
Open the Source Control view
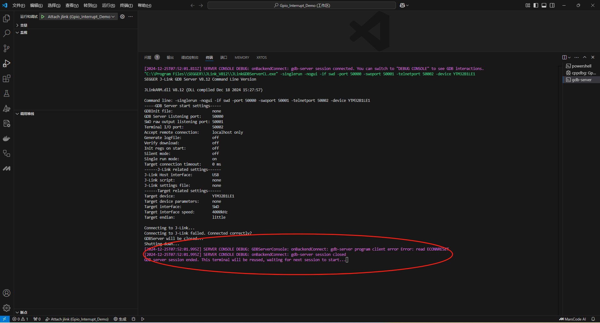click(7, 48)
